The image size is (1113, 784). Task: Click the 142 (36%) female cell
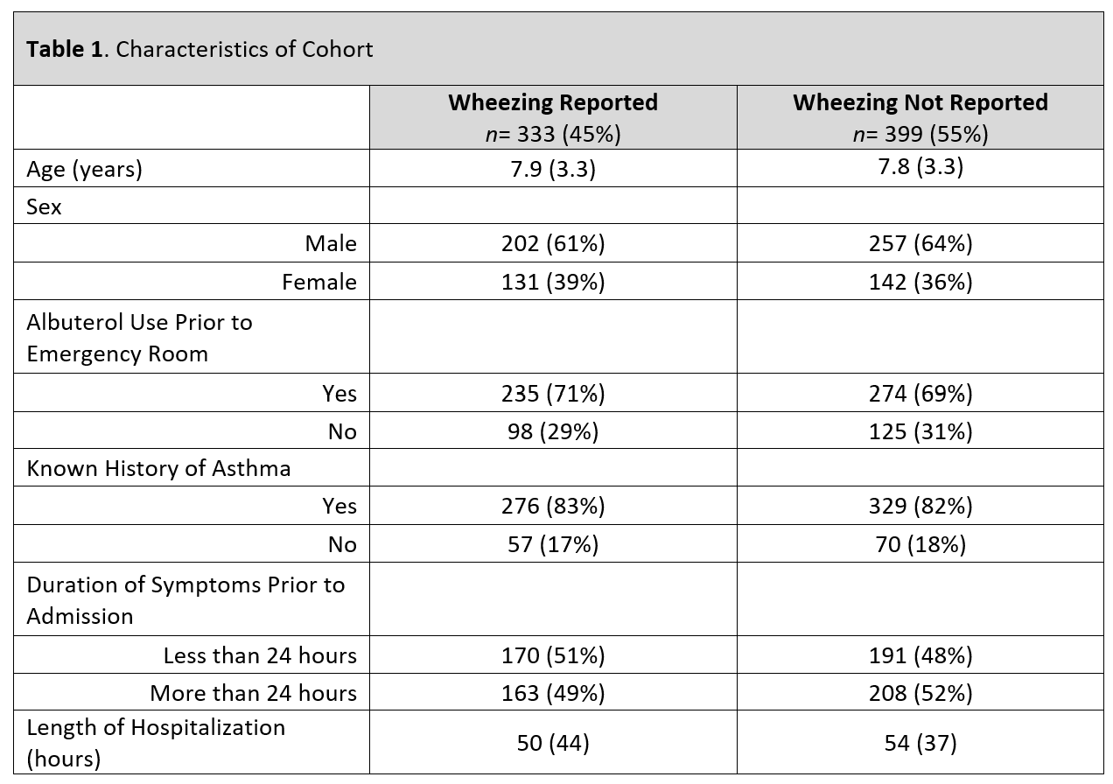point(920,282)
